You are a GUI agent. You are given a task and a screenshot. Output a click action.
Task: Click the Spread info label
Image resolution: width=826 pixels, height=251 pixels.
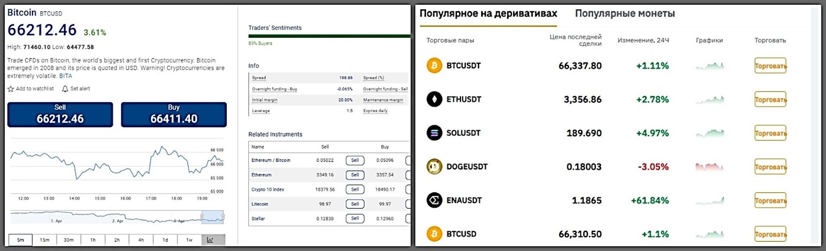pyautogui.click(x=259, y=78)
